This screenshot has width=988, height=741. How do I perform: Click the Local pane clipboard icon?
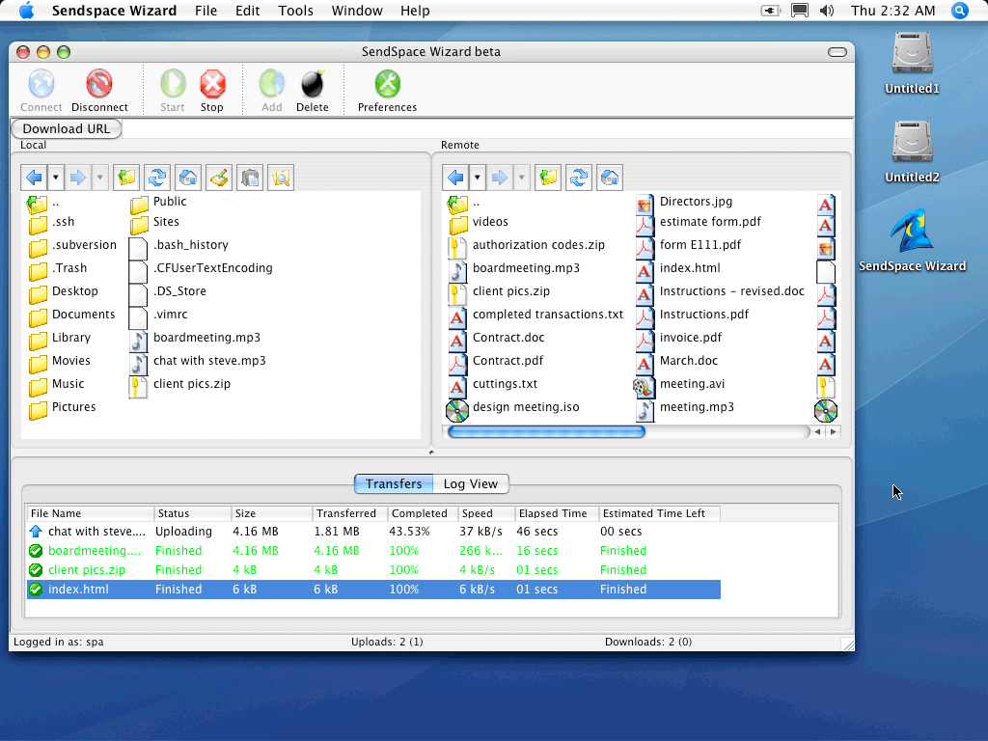pyautogui.click(x=250, y=178)
